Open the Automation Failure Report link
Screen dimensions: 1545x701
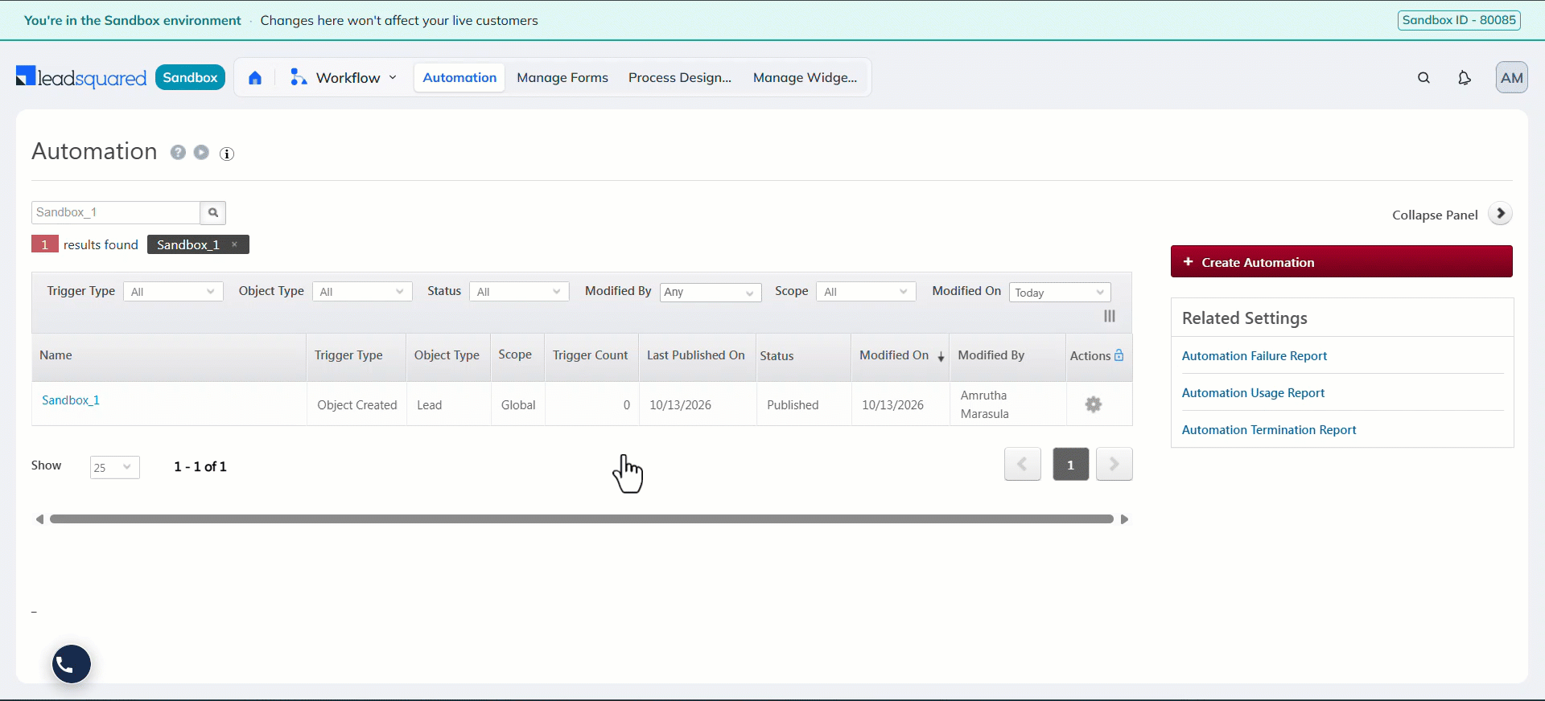pyautogui.click(x=1255, y=356)
